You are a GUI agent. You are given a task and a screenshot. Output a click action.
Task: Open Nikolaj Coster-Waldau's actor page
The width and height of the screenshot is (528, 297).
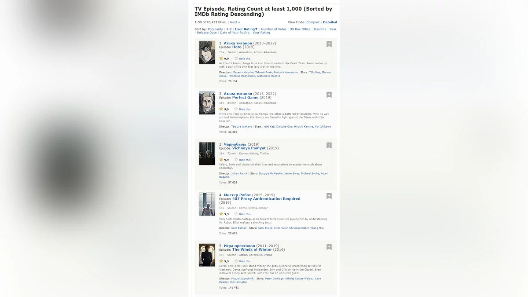[x=300, y=279]
